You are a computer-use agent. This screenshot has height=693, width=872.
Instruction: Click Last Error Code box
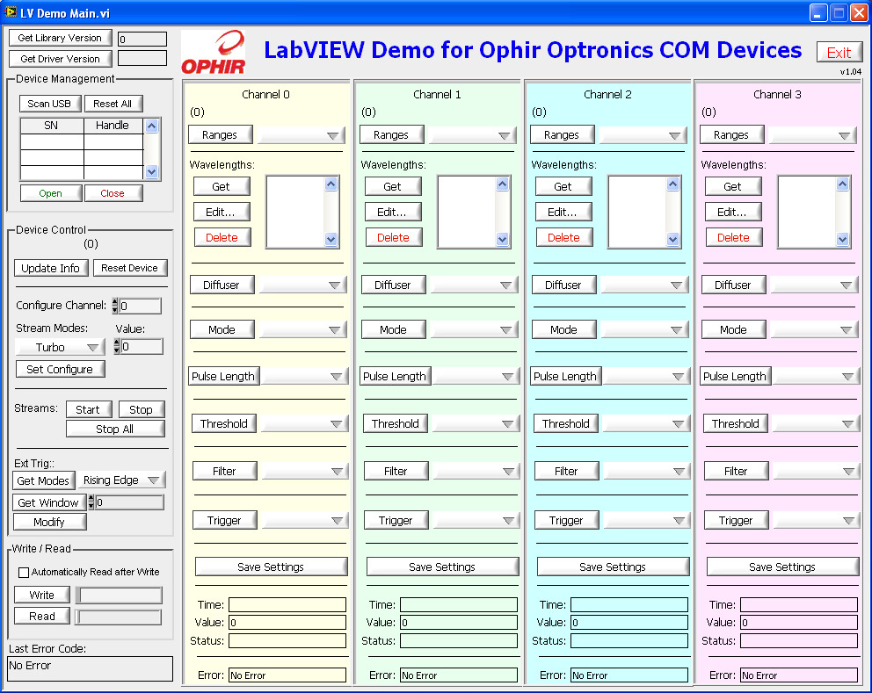point(90,668)
